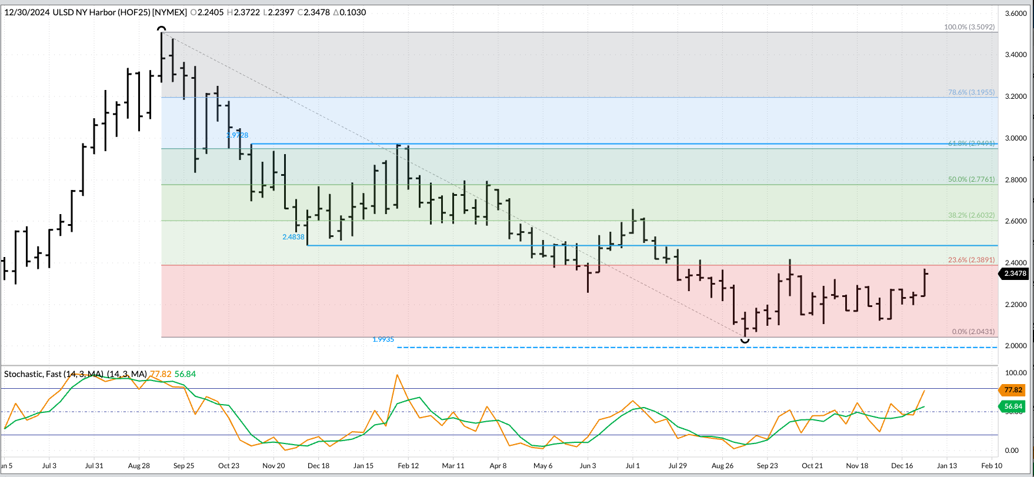Select the 61.8% (2.9491) Fibonacci level label
This screenshot has width=1034, height=477.
click(971, 144)
